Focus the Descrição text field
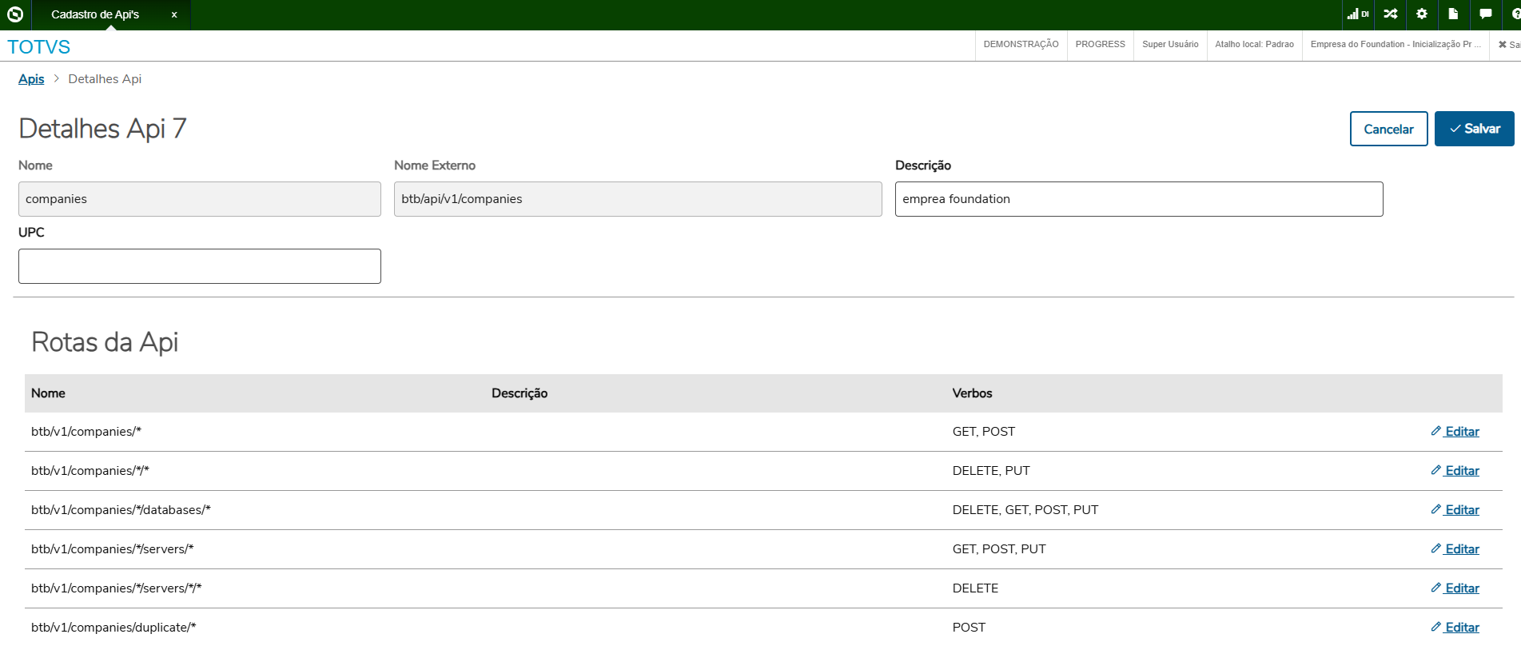The image size is (1521, 646). pos(1138,199)
